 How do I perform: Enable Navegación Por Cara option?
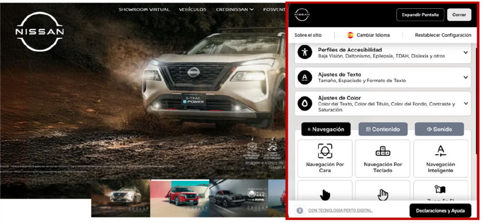(325, 159)
